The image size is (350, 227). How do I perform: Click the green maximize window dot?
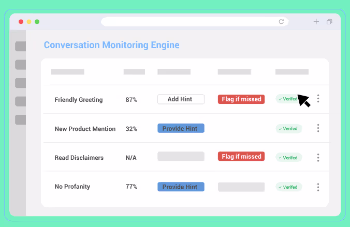[x=37, y=22]
